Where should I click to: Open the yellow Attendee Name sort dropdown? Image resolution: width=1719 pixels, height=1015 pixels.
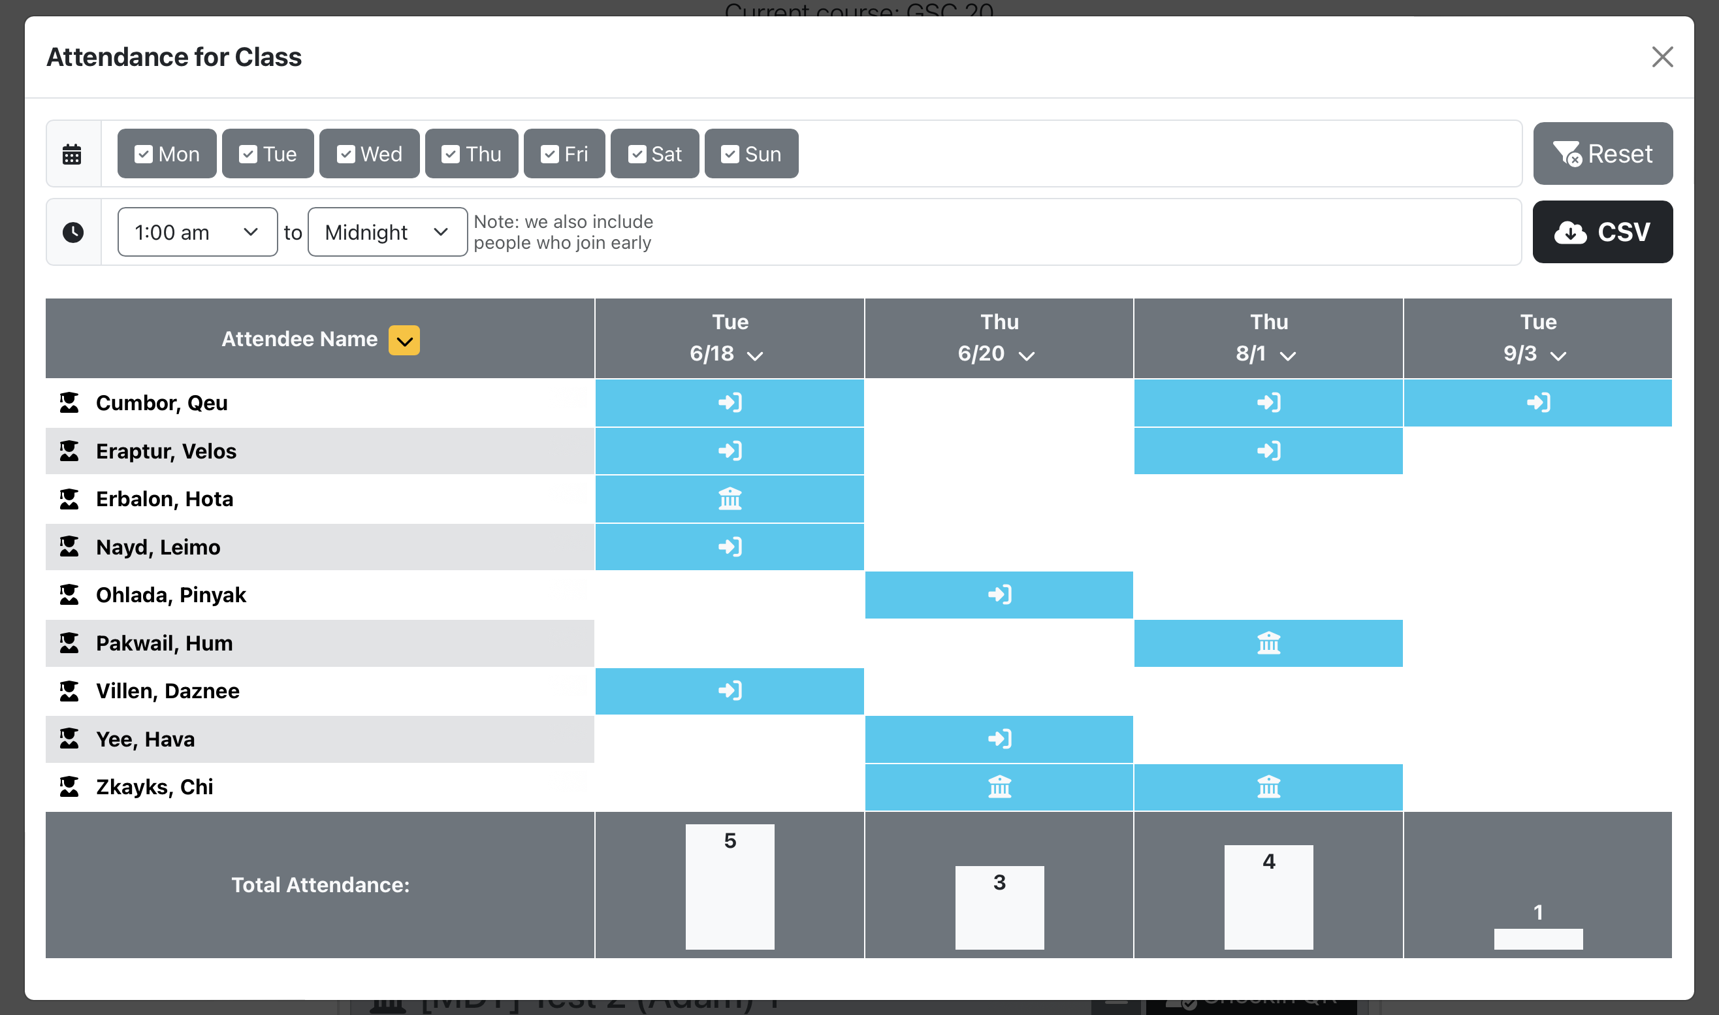(x=404, y=340)
